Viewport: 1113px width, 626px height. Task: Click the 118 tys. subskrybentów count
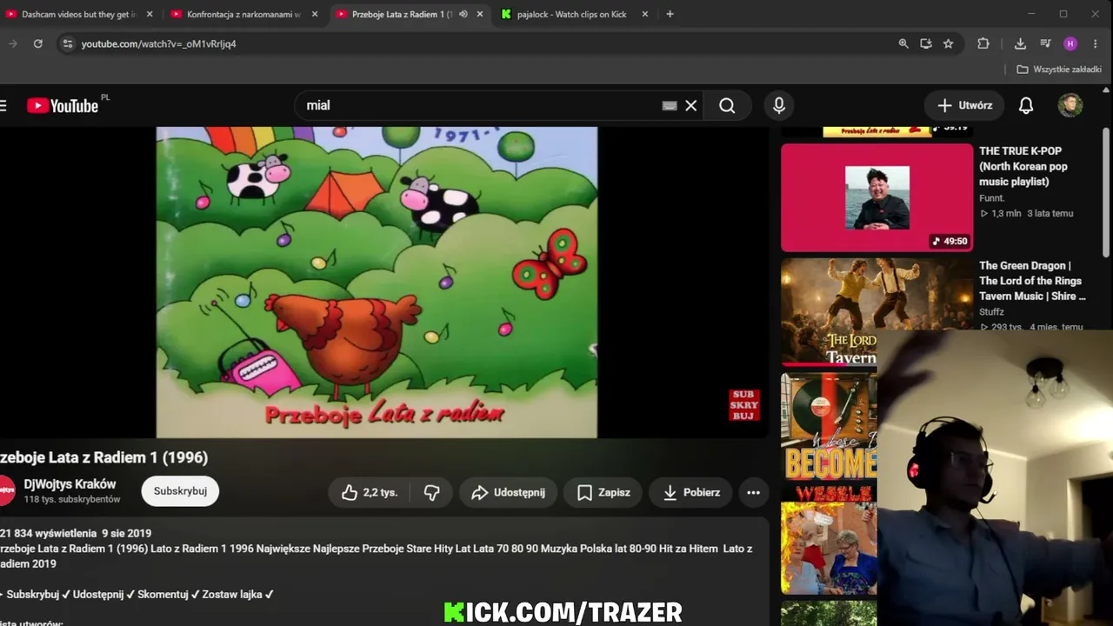72,500
